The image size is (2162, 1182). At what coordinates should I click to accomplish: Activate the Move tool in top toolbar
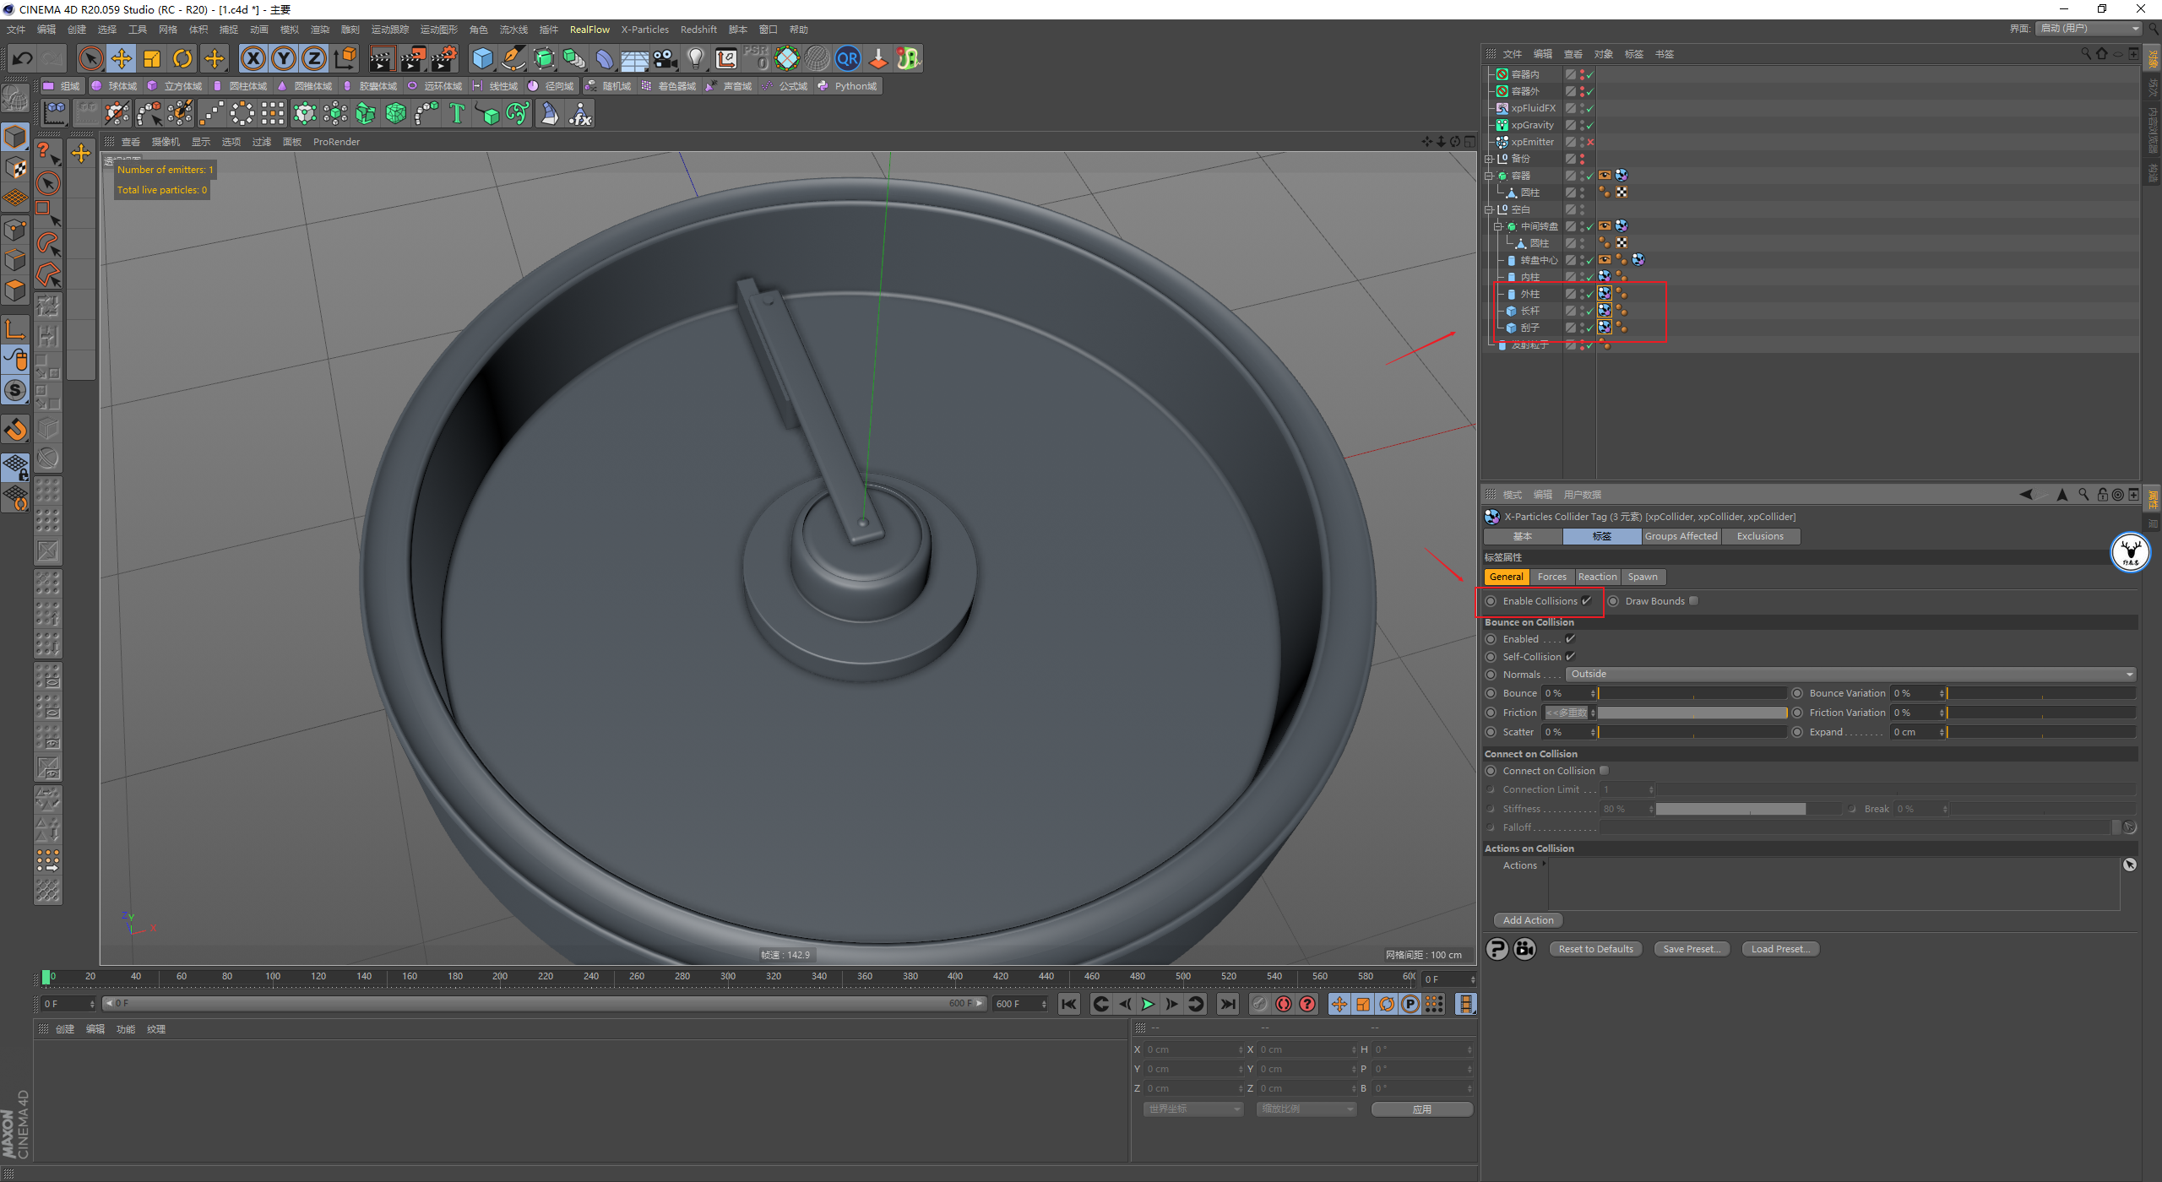pyautogui.click(x=121, y=58)
